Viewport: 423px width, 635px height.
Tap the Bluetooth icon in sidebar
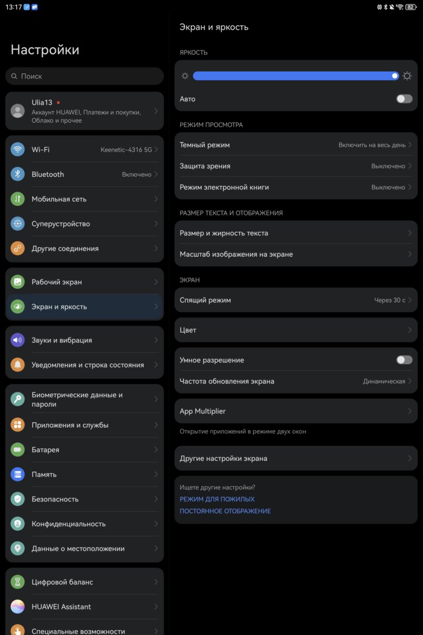point(17,174)
